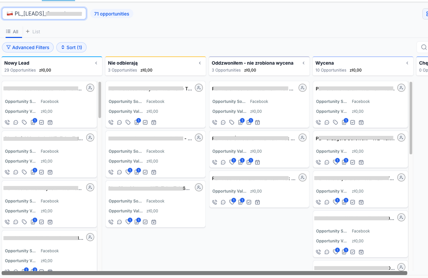Screen dimensions: 428x278
Task: Click the tag icon on first Wycena card
Action: (335, 122)
